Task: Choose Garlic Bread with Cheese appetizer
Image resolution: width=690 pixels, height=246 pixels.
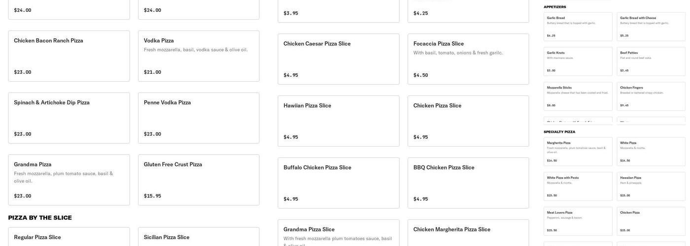Action: tap(651, 27)
